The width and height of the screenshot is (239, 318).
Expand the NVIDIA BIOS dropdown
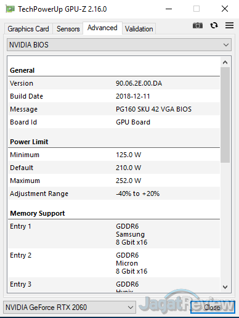coord(119,45)
